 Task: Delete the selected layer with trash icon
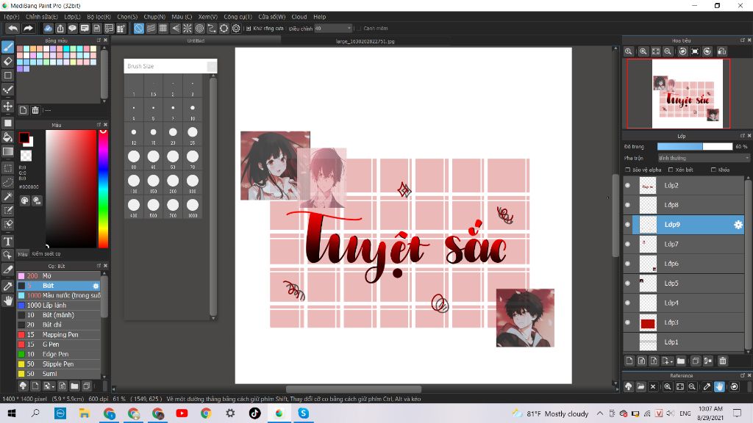pyautogui.click(x=723, y=361)
